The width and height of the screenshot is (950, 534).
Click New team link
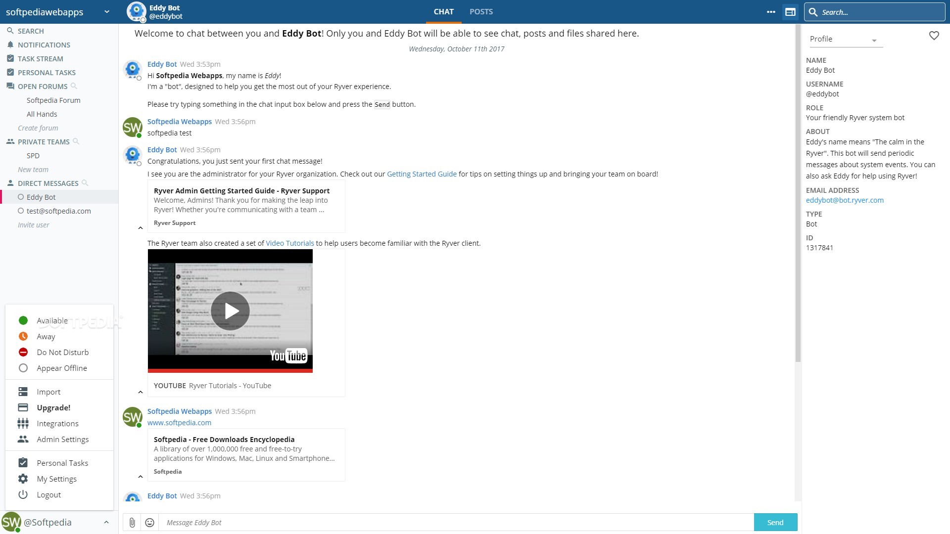(x=33, y=169)
